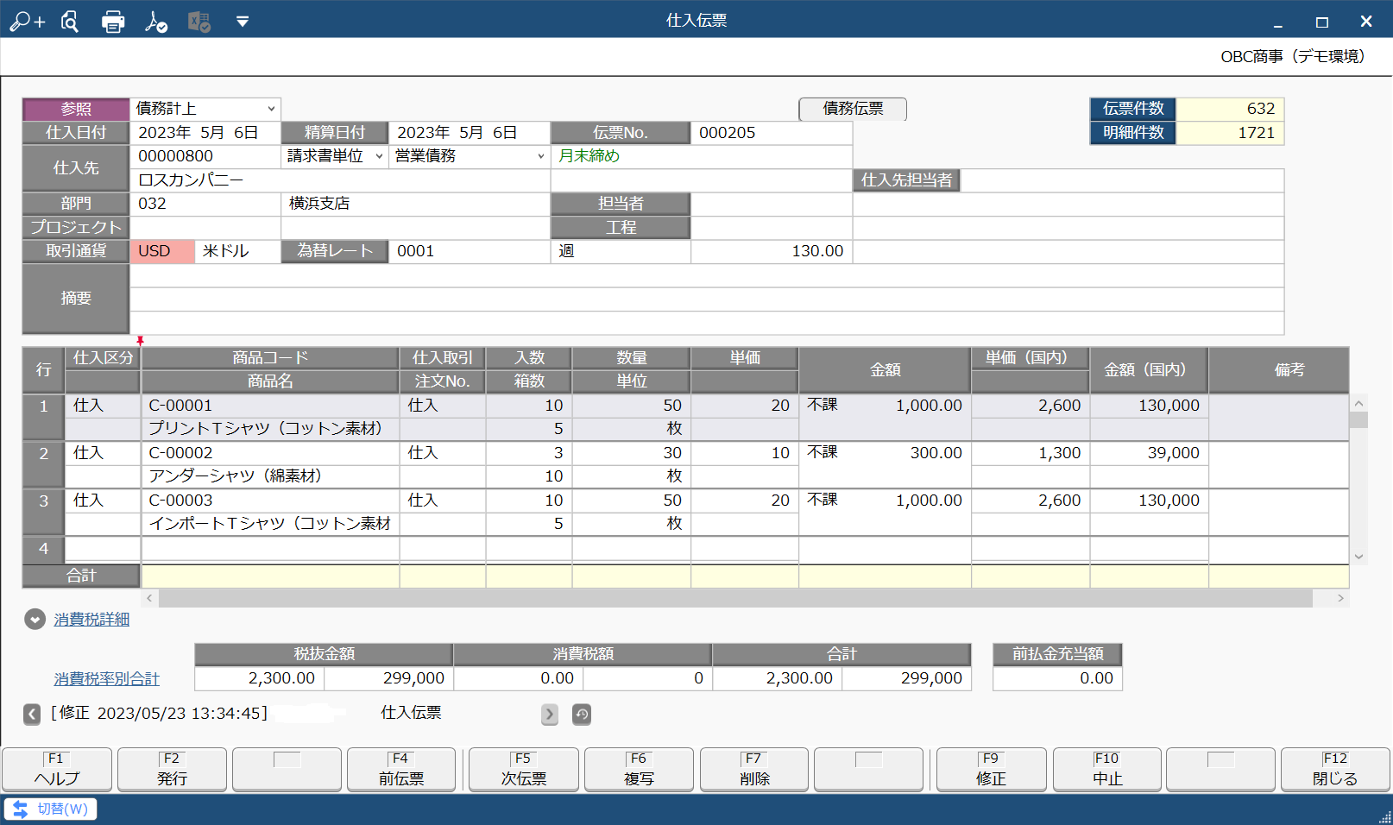Select product code C-00002 cell
This screenshot has width=1393, height=825.
pyautogui.click(x=270, y=453)
